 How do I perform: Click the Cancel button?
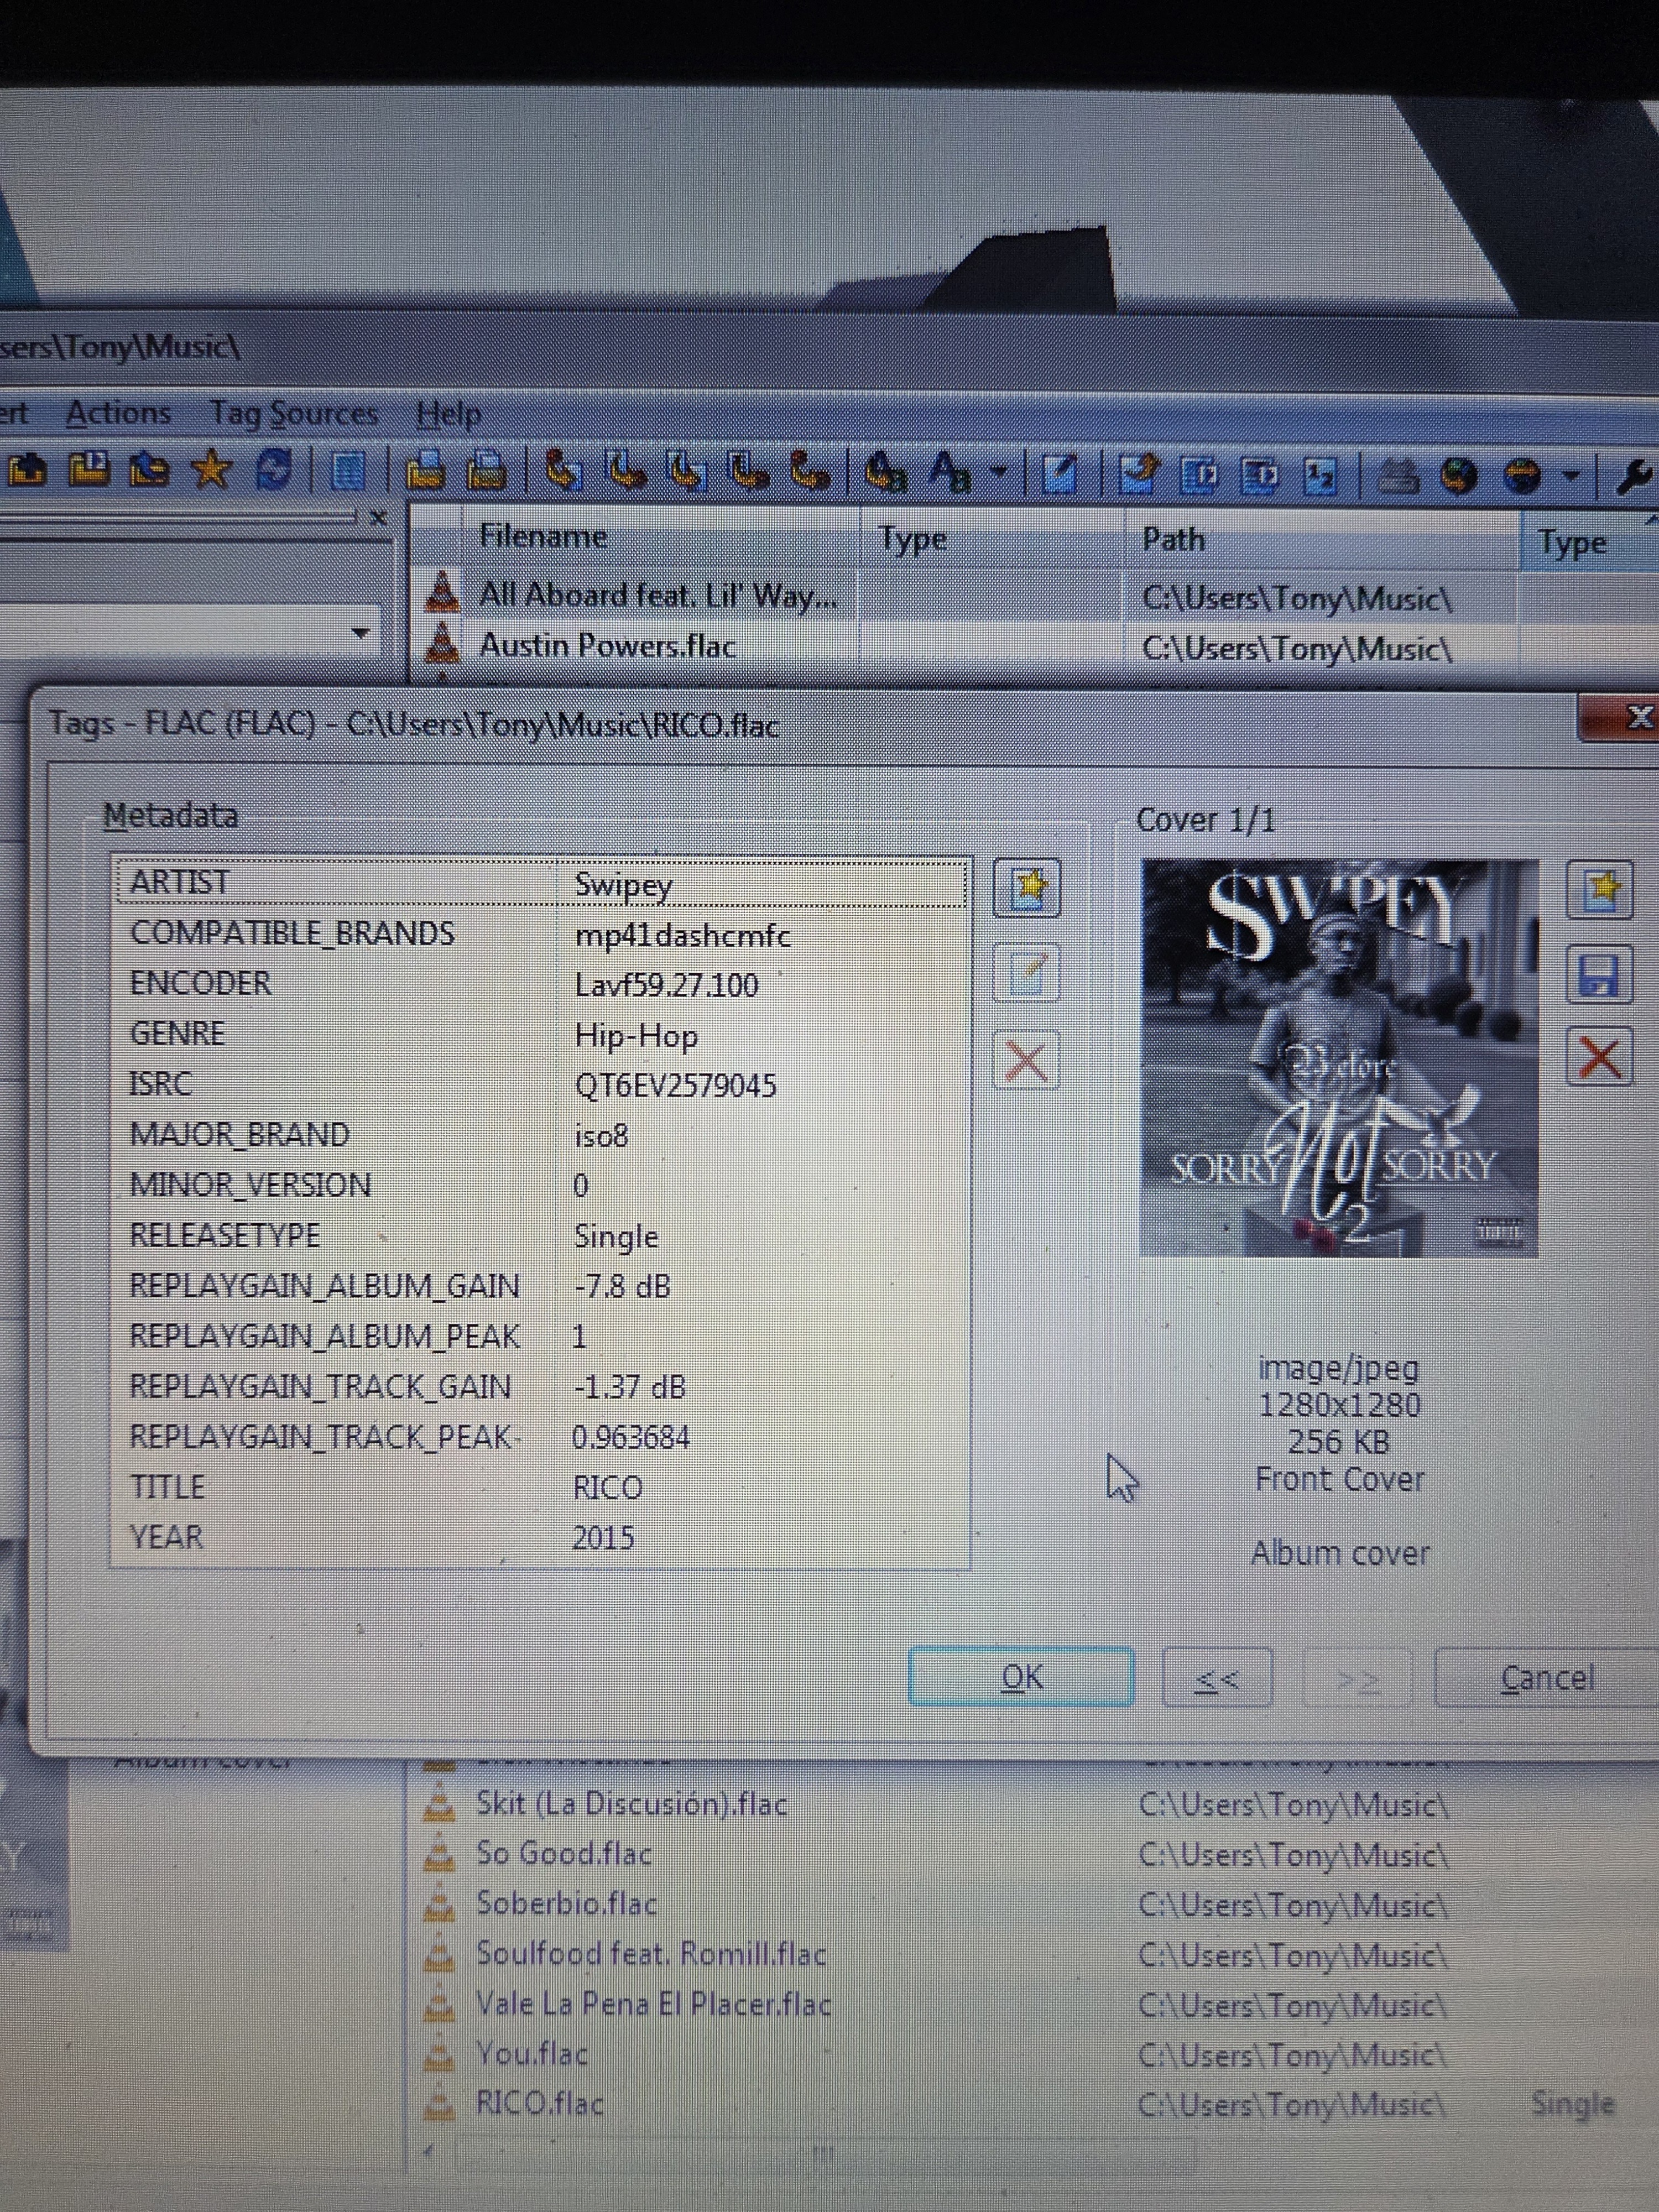click(1546, 1678)
